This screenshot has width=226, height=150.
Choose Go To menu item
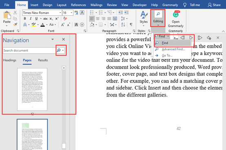pyautogui.click(x=173, y=56)
